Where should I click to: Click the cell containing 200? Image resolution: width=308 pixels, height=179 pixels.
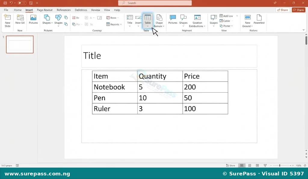(205, 87)
